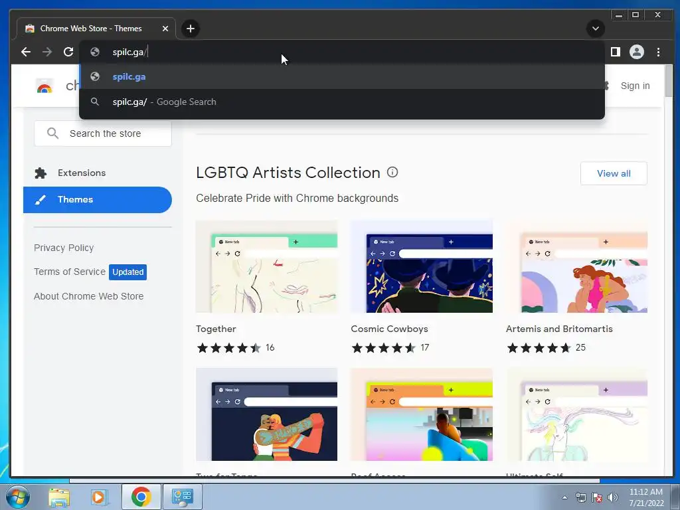Click the Chrome Web Store rainbow logo
The height and width of the screenshot is (510, 680).
point(44,86)
